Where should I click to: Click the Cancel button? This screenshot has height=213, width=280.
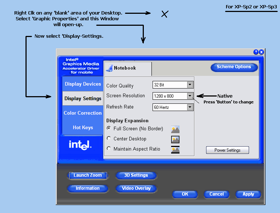pos(216,194)
